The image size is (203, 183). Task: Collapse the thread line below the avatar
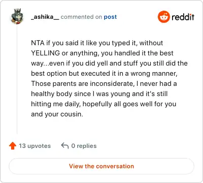(x=17, y=79)
